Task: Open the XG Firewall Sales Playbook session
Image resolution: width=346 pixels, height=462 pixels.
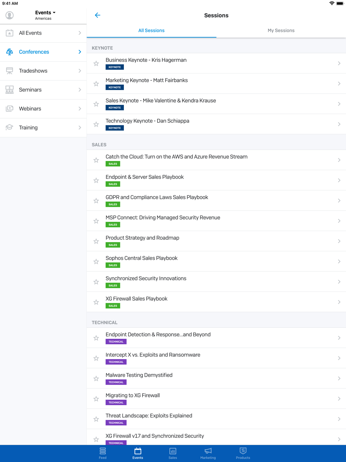Action: (x=216, y=302)
